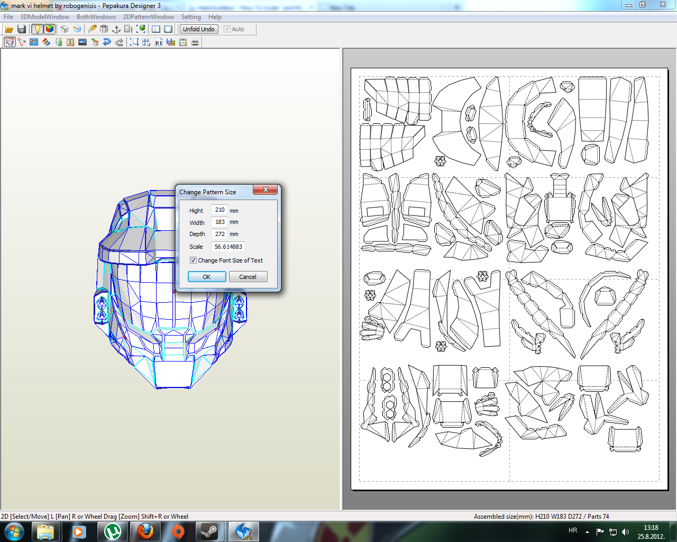Screen dimensions: 677x542
Task: Select the join/disjoin faces tool icon
Action: [x=22, y=42]
